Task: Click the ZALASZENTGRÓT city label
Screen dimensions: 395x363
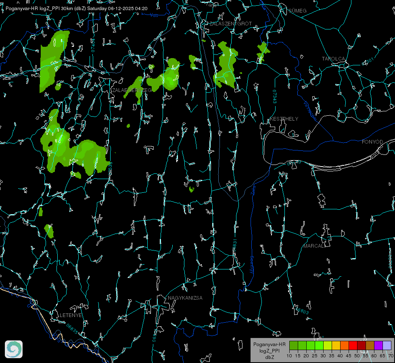Action: 230,24
